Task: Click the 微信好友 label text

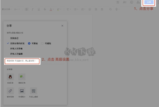Action: point(22,83)
